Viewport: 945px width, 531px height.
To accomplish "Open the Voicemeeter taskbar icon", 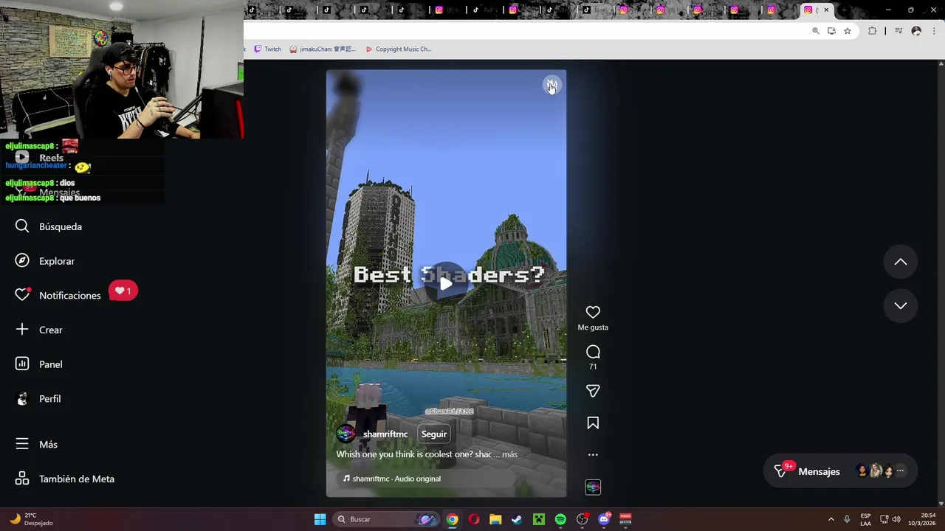I will pyautogui.click(x=625, y=519).
